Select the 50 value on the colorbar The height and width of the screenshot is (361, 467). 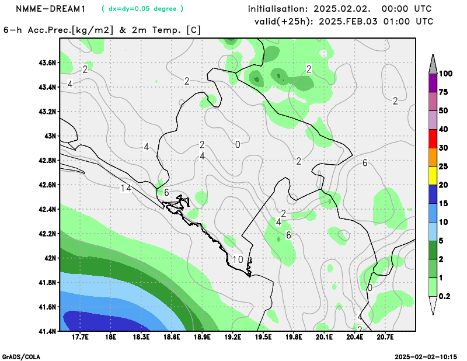click(444, 110)
